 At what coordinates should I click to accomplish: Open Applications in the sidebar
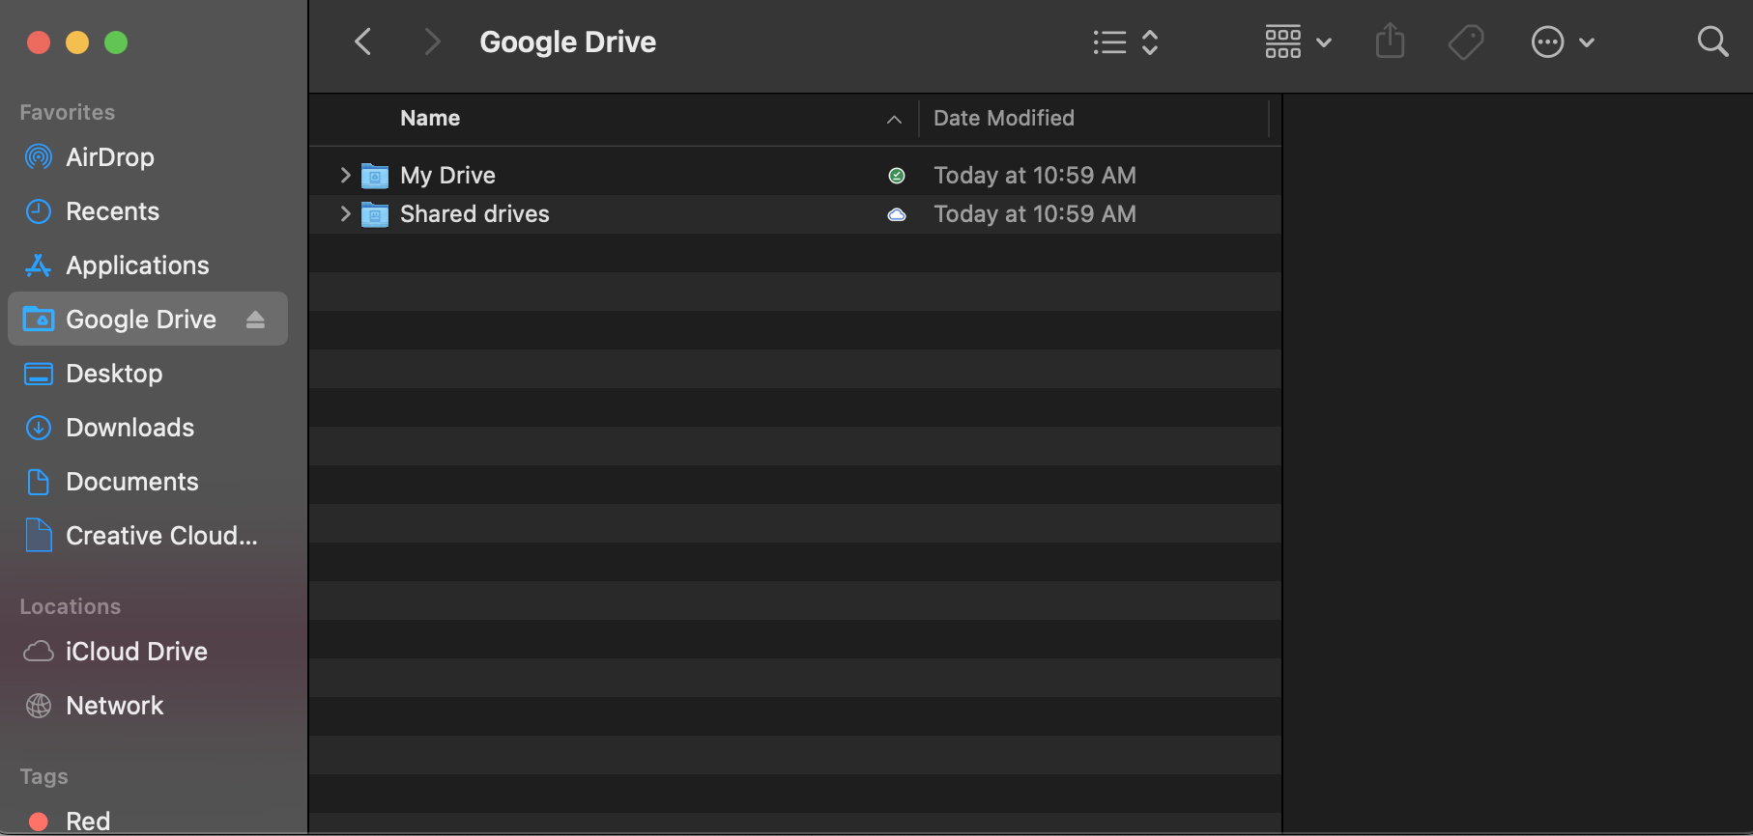(148, 265)
